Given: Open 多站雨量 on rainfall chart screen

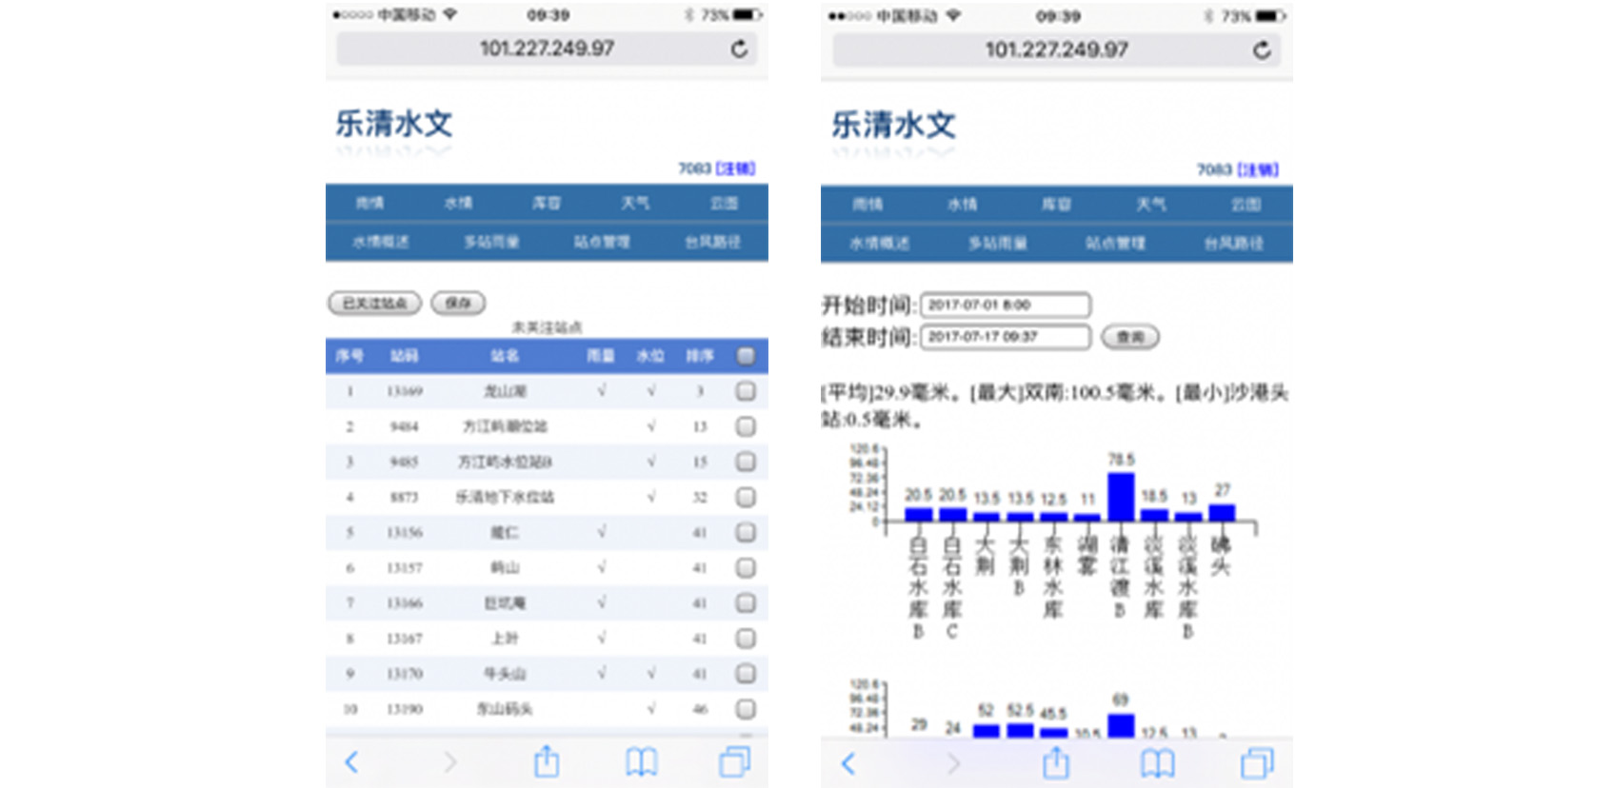Looking at the screenshot, I should point(998,244).
